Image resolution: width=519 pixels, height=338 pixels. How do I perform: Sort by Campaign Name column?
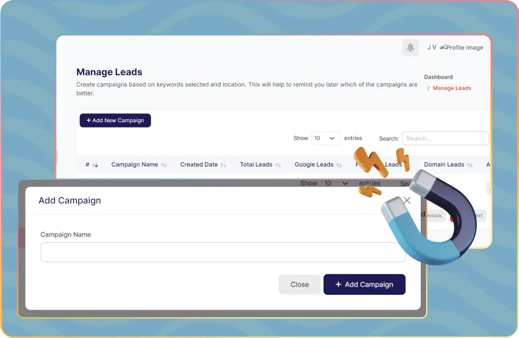click(x=139, y=164)
